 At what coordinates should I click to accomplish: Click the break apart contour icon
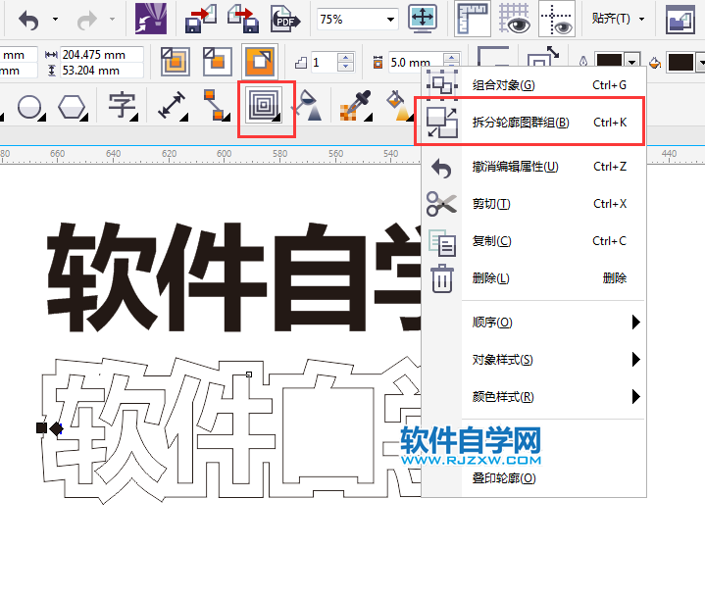pyautogui.click(x=442, y=123)
